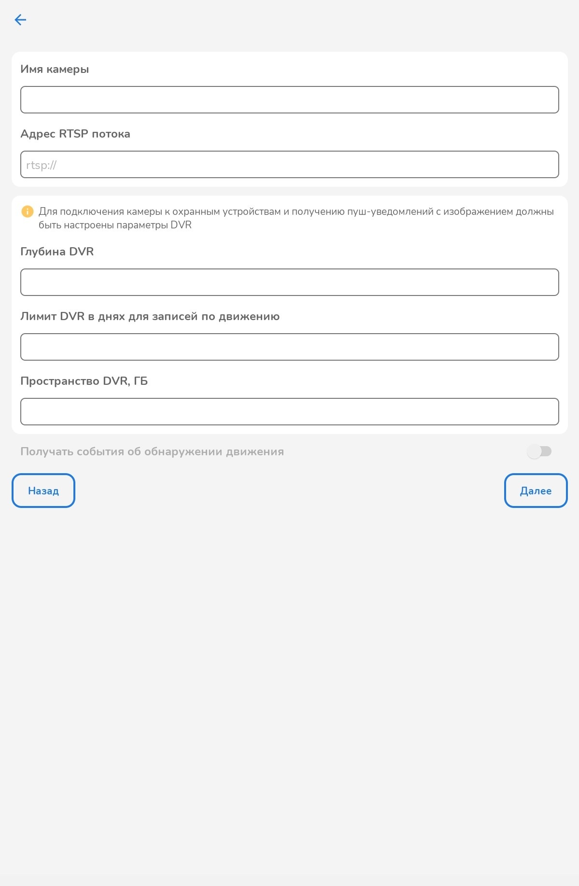Toggle the motion detection events switch
The image size is (579, 886).
click(539, 451)
